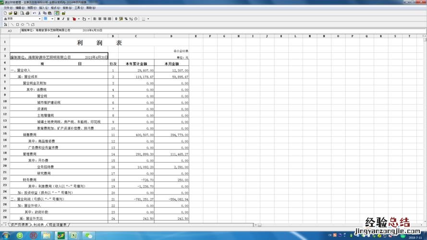Click the number format '0' icon
Viewport: 427px width, 240px height.
116,19
